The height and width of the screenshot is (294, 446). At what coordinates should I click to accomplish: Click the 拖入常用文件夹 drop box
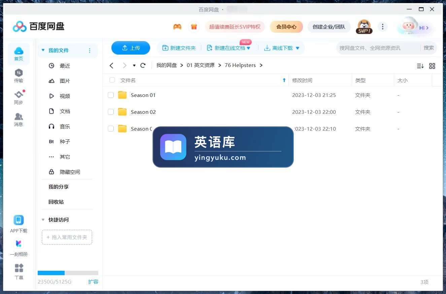click(67, 237)
